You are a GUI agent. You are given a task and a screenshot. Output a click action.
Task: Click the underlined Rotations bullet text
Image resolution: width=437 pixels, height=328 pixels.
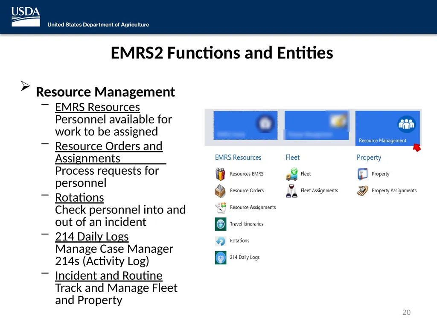[x=79, y=197]
